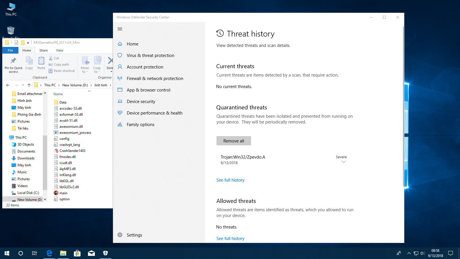Open the hamburger navigation menu in Defender
This screenshot has height=259, width=460.
[120, 29]
